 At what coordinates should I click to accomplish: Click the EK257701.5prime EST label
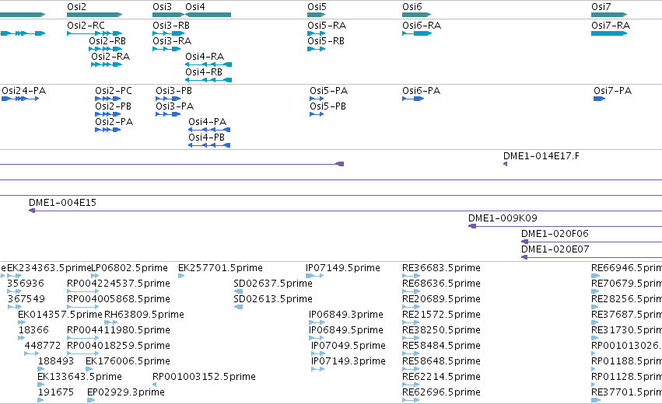click(220, 268)
